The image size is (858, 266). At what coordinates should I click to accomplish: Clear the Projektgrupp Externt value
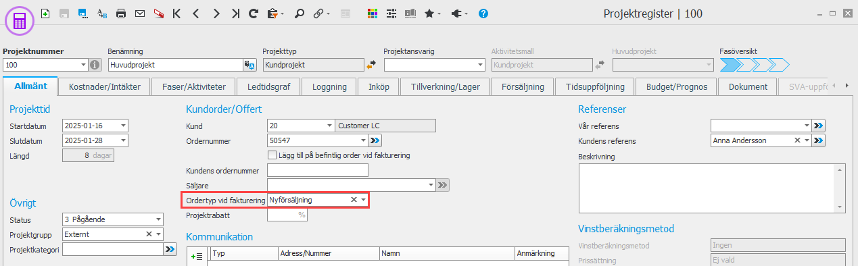pos(149,234)
